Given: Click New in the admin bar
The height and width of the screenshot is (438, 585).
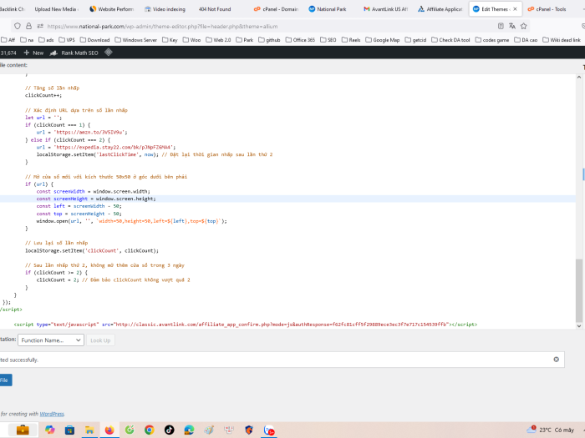Looking at the screenshot, I should [33, 53].
